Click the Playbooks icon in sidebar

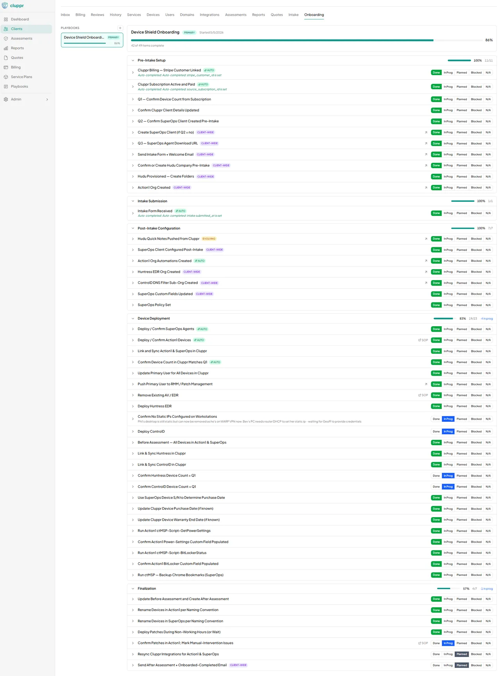(x=6, y=86)
